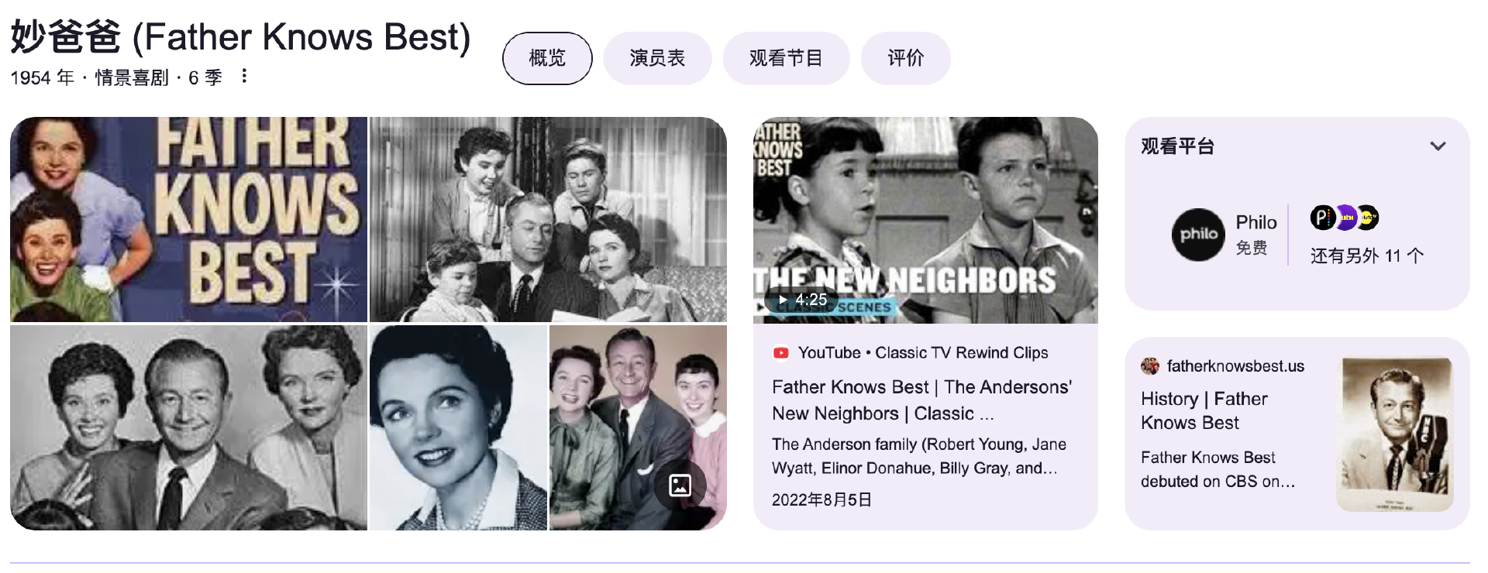Open the three-dot more options menu
Viewport: 1488px width, 573px height.
244,76
